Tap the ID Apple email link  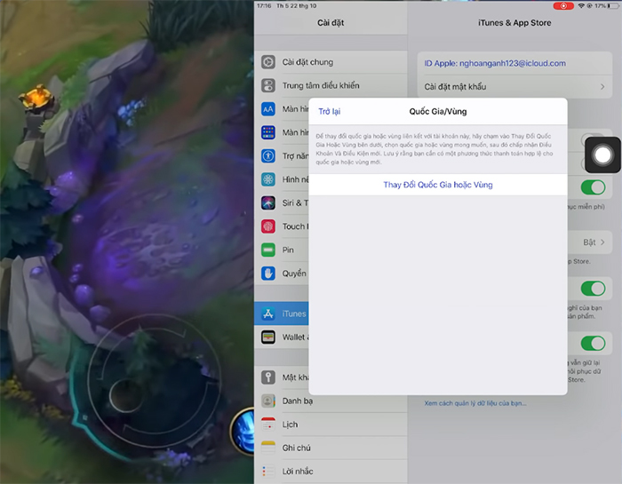click(x=495, y=63)
